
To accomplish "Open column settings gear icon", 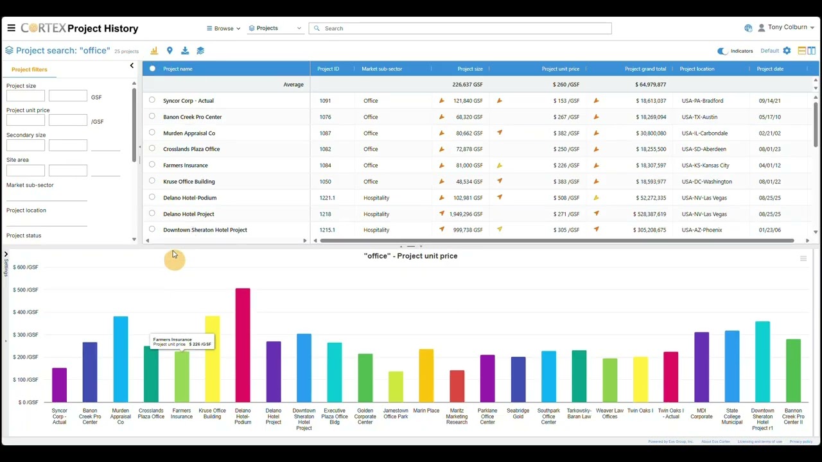I will click(787, 51).
